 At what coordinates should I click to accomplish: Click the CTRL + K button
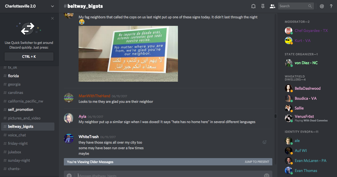29,56
